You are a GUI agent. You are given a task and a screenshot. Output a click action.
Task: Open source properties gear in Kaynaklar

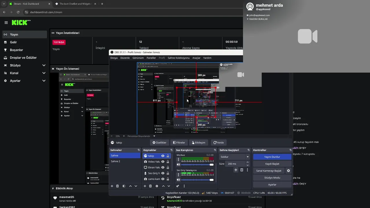157,186
